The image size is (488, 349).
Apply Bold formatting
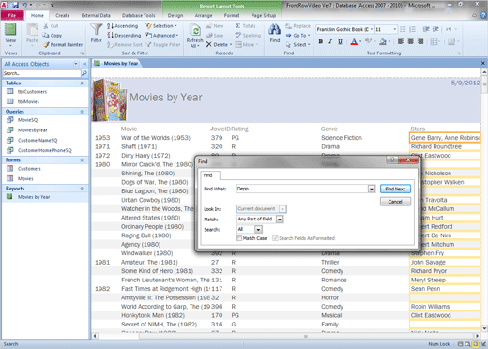[321, 41]
